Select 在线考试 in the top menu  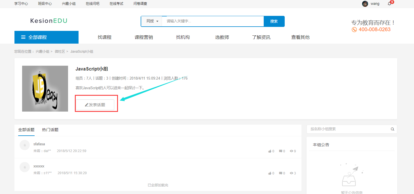click(116, 4)
